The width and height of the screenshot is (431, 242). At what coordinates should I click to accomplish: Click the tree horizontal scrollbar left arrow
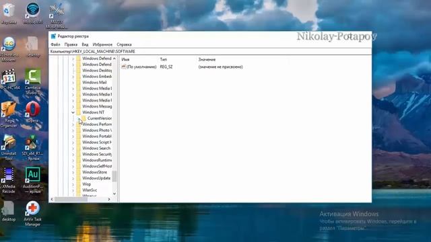(52, 199)
